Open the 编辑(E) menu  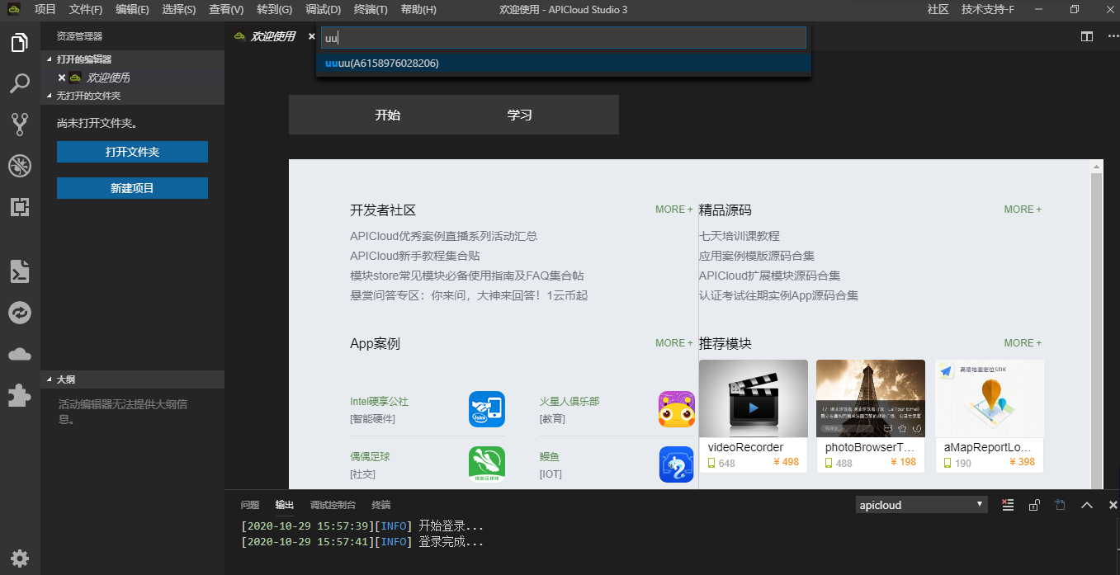coord(132,10)
